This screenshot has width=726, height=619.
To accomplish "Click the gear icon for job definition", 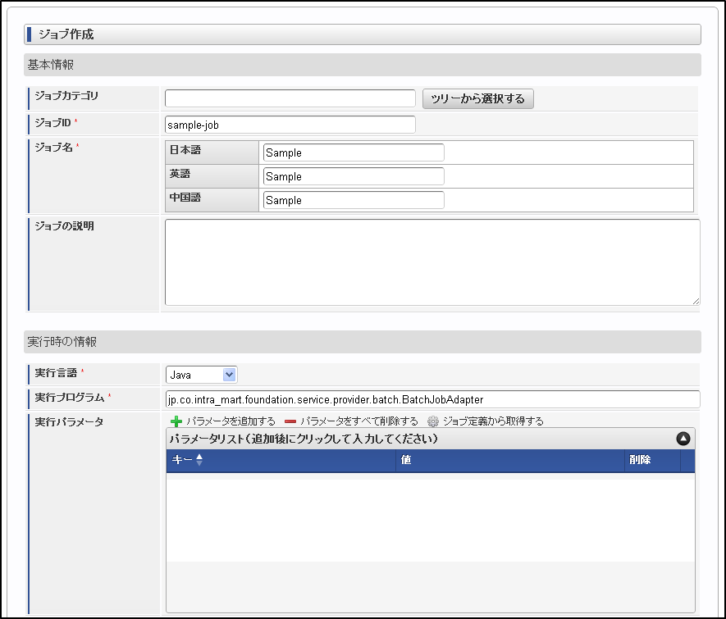I will coord(433,421).
